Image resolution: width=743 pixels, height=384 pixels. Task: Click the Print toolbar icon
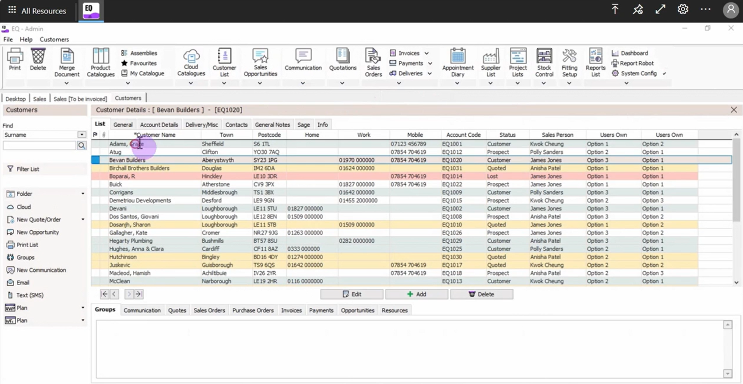pos(15,60)
